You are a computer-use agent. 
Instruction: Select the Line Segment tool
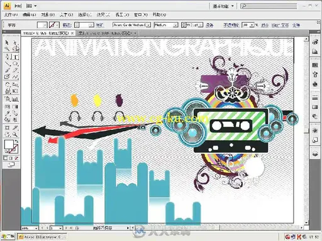(7, 63)
